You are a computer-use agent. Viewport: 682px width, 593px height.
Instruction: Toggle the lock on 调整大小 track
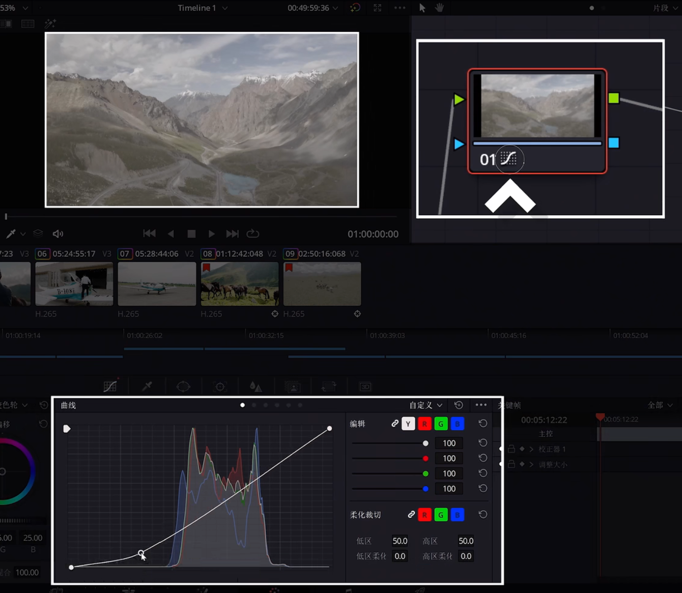tap(511, 464)
